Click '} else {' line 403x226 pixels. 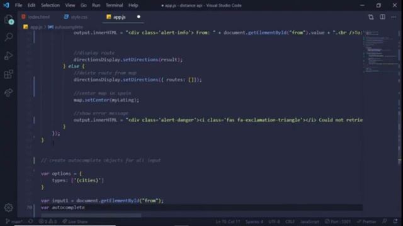coord(74,66)
